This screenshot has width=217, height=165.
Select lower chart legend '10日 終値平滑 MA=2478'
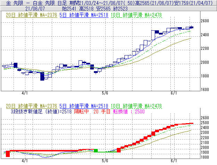point(136,106)
